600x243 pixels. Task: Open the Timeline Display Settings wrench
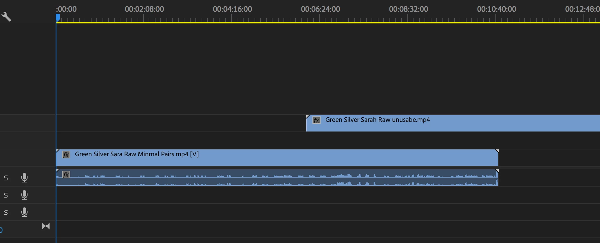pos(6,17)
